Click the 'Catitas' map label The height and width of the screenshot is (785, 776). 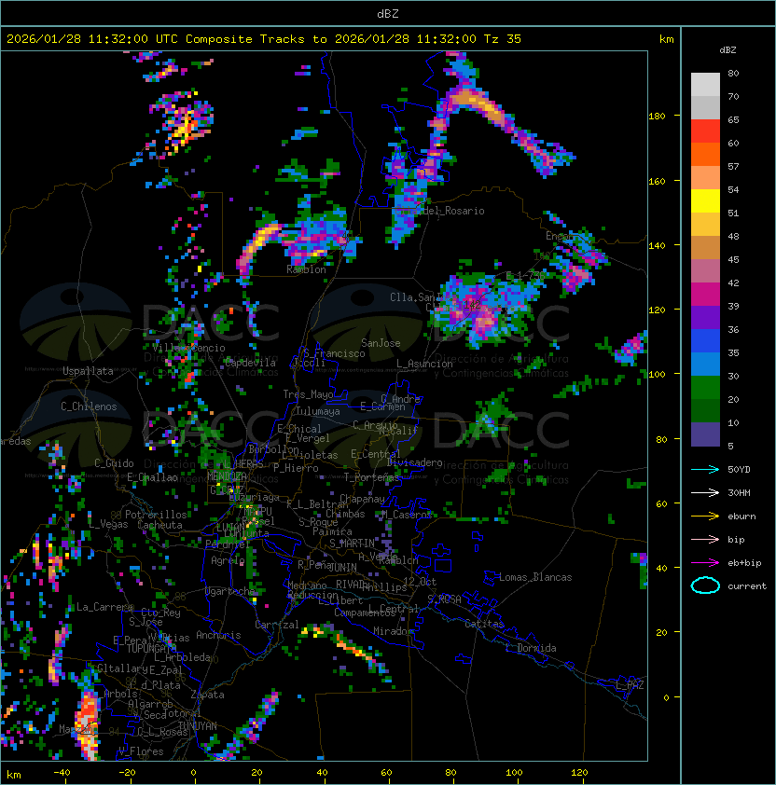pyautogui.click(x=484, y=624)
